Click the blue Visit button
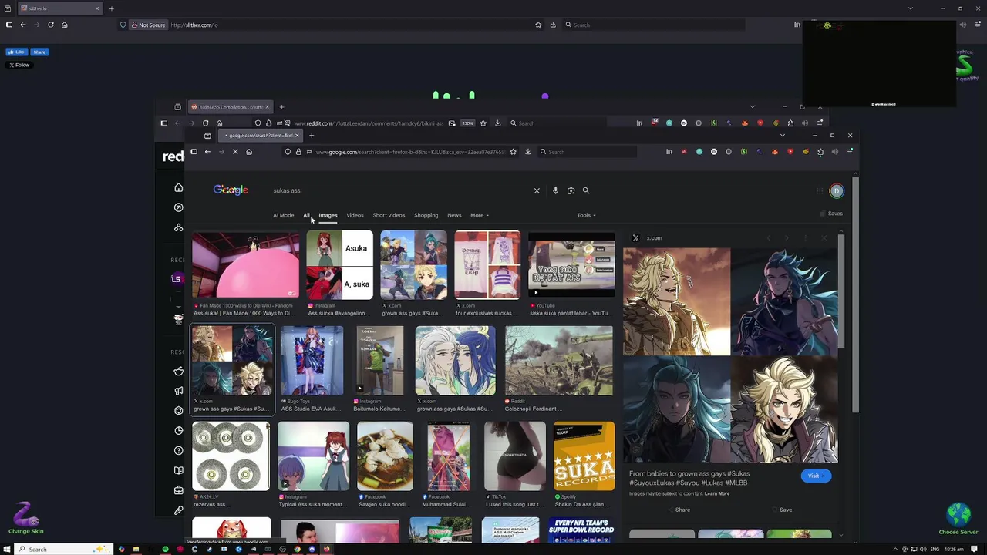The image size is (987, 555). pos(816,476)
